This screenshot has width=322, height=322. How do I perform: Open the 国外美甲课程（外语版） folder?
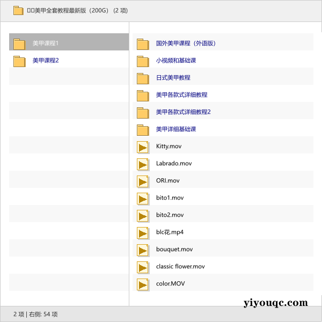click(x=185, y=43)
